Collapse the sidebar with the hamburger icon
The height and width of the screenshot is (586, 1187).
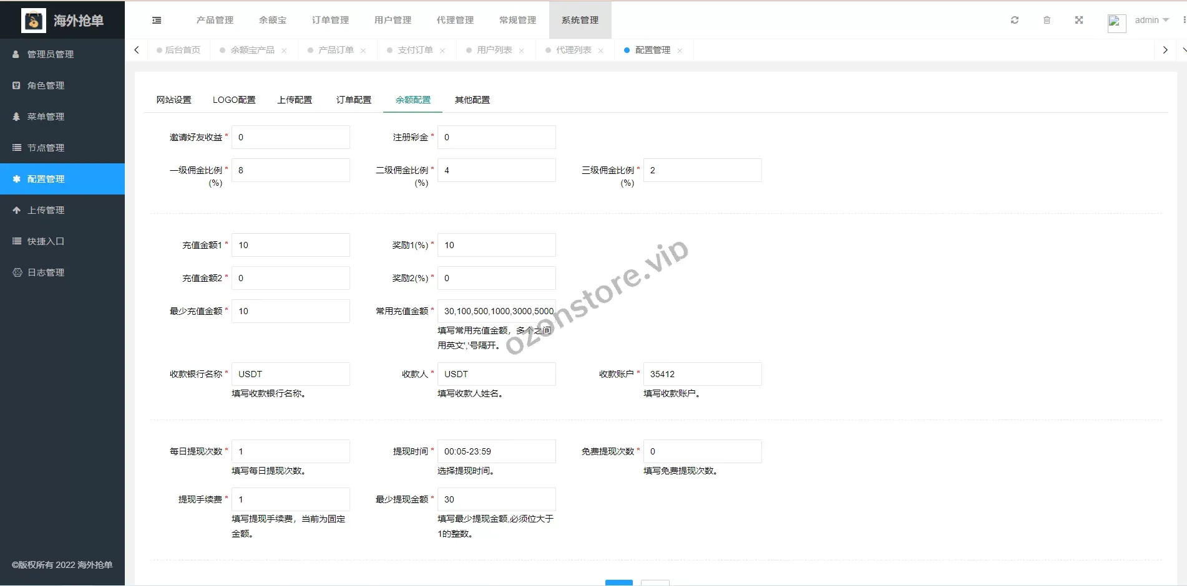[156, 20]
